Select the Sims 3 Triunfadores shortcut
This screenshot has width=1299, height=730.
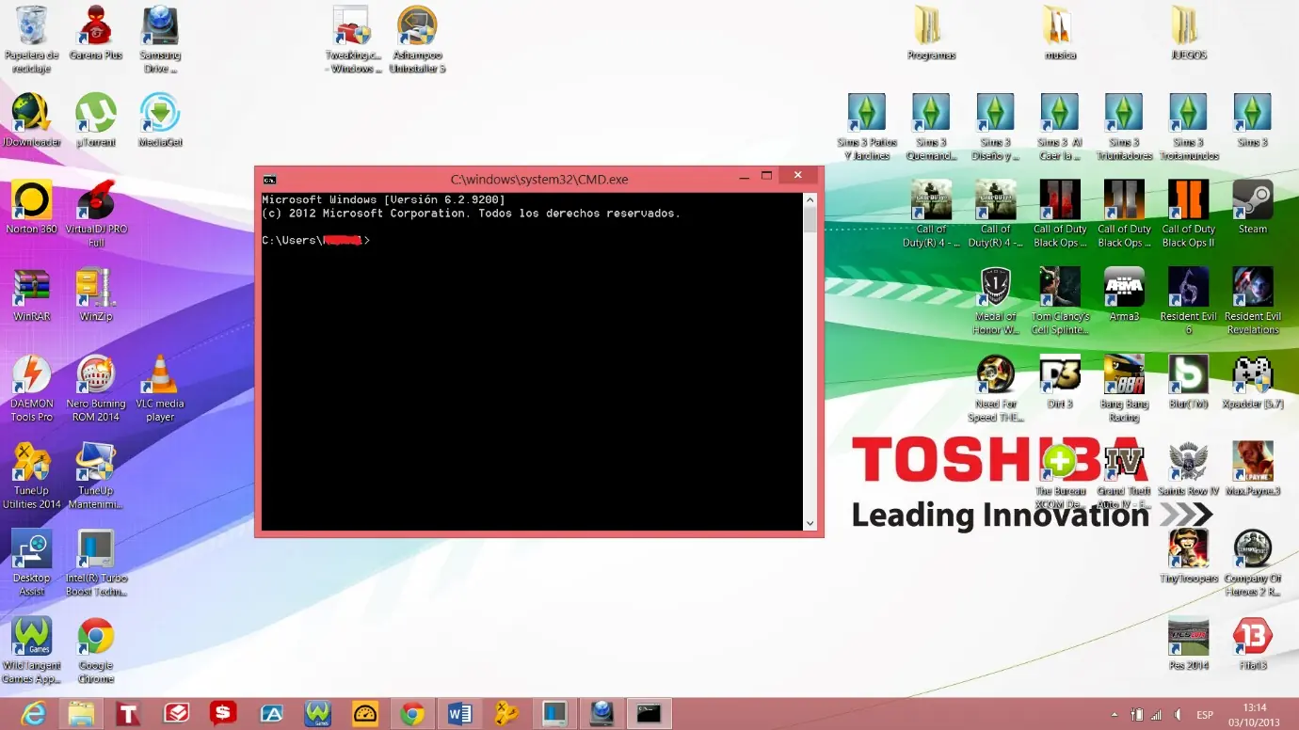pos(1124,127)
